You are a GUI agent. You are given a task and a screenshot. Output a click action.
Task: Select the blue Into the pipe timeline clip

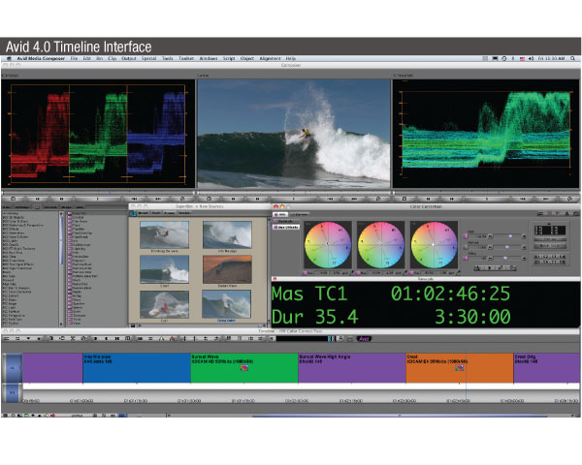(137, 367)
